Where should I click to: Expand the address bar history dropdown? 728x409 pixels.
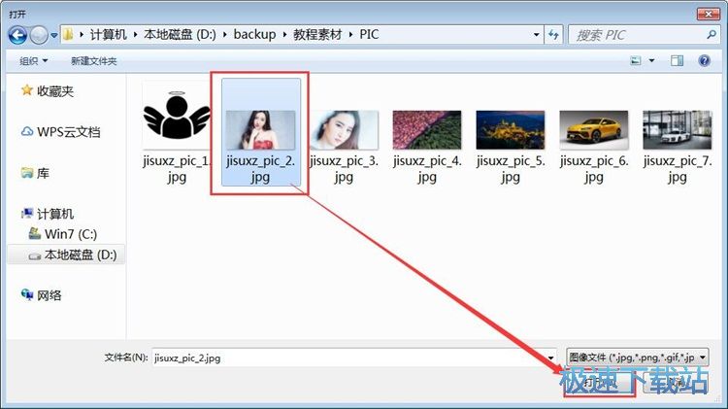[536, 35]
